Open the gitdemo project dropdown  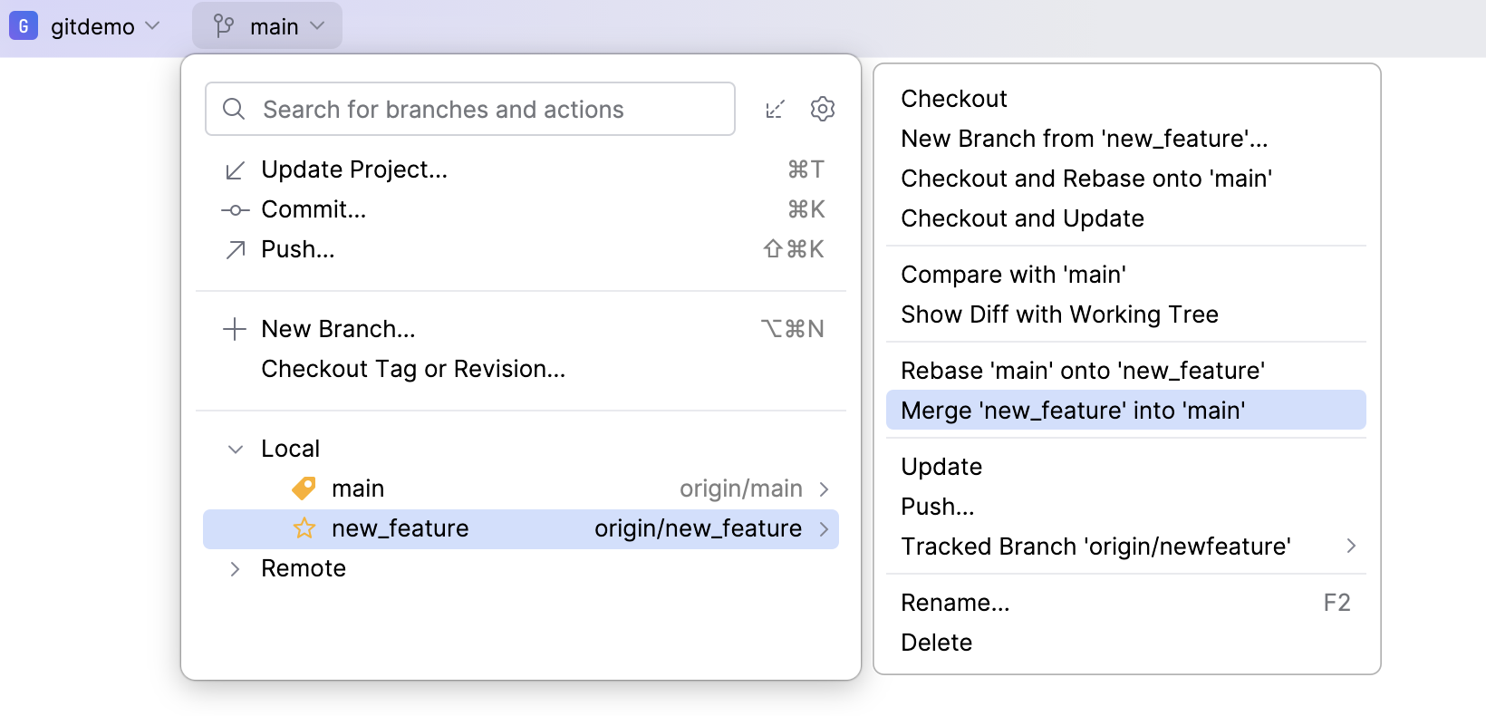click(92, 26)
